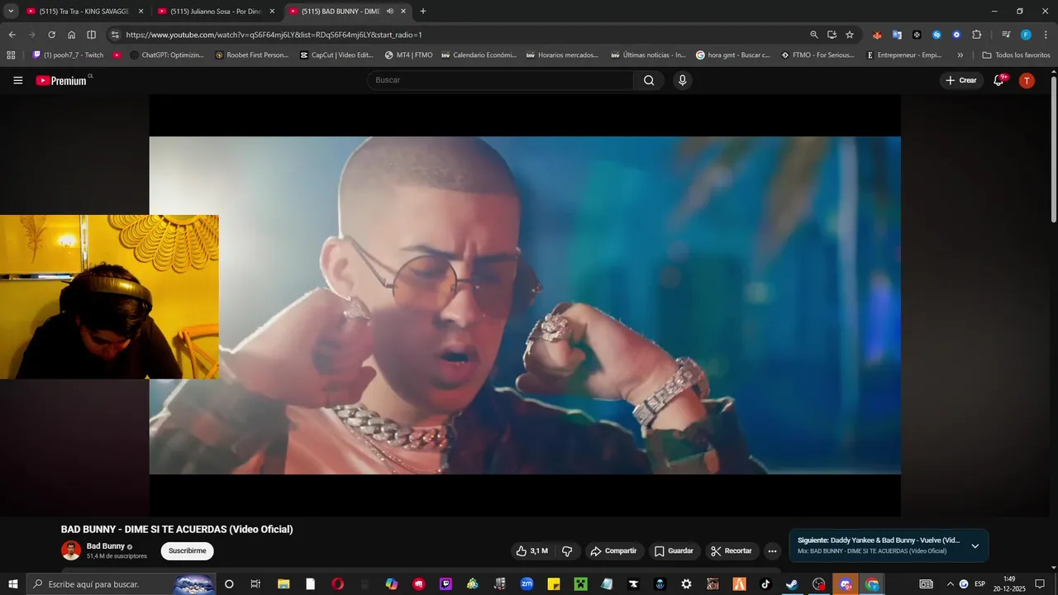
Task: Click install app icon in address bar
Action: (x=832, y=35)
